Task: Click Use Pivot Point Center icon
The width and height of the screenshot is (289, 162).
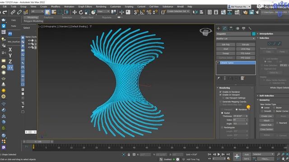Action: click(113, 12)
